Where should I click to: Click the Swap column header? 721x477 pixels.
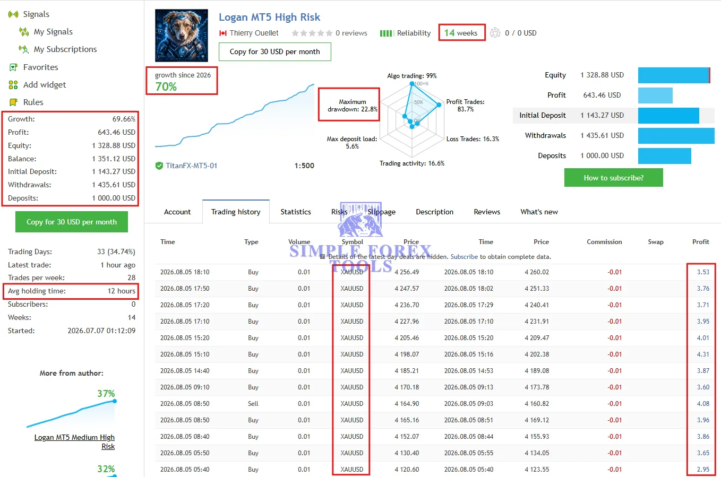pos(656,242)
